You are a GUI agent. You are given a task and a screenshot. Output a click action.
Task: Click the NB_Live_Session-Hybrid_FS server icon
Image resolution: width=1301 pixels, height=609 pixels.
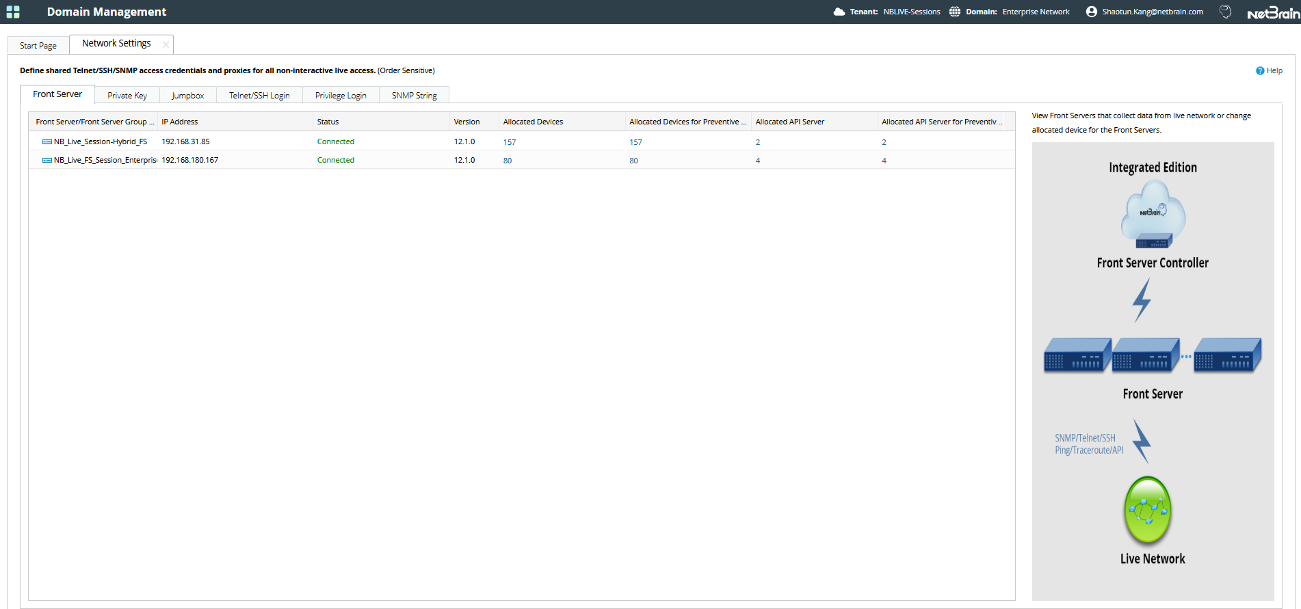click(47, 142)
